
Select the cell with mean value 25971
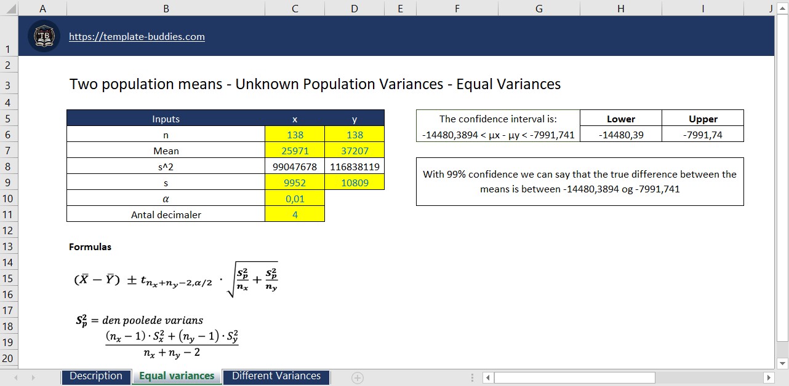click(294, 150)
